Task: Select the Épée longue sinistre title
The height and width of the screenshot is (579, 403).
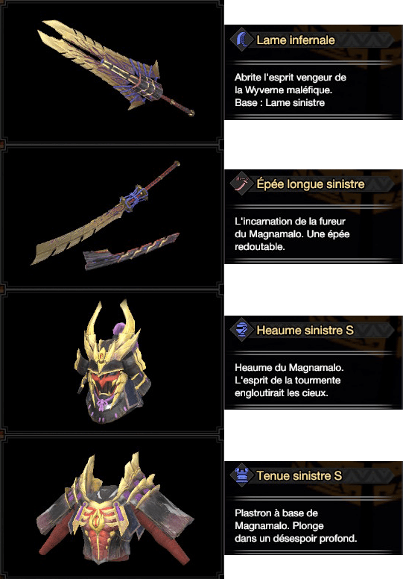Action: 311,184
